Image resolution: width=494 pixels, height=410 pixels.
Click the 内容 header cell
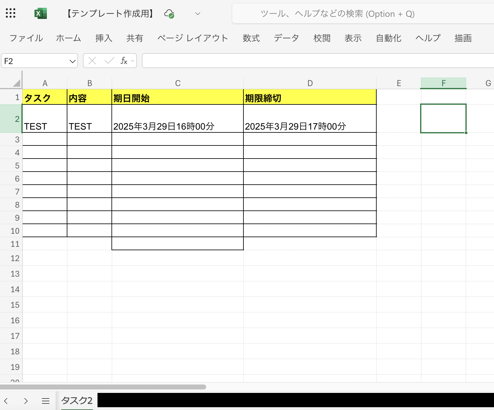coord(90,97)
